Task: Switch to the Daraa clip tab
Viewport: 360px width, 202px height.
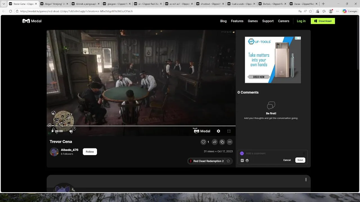Action: [303, 4]
